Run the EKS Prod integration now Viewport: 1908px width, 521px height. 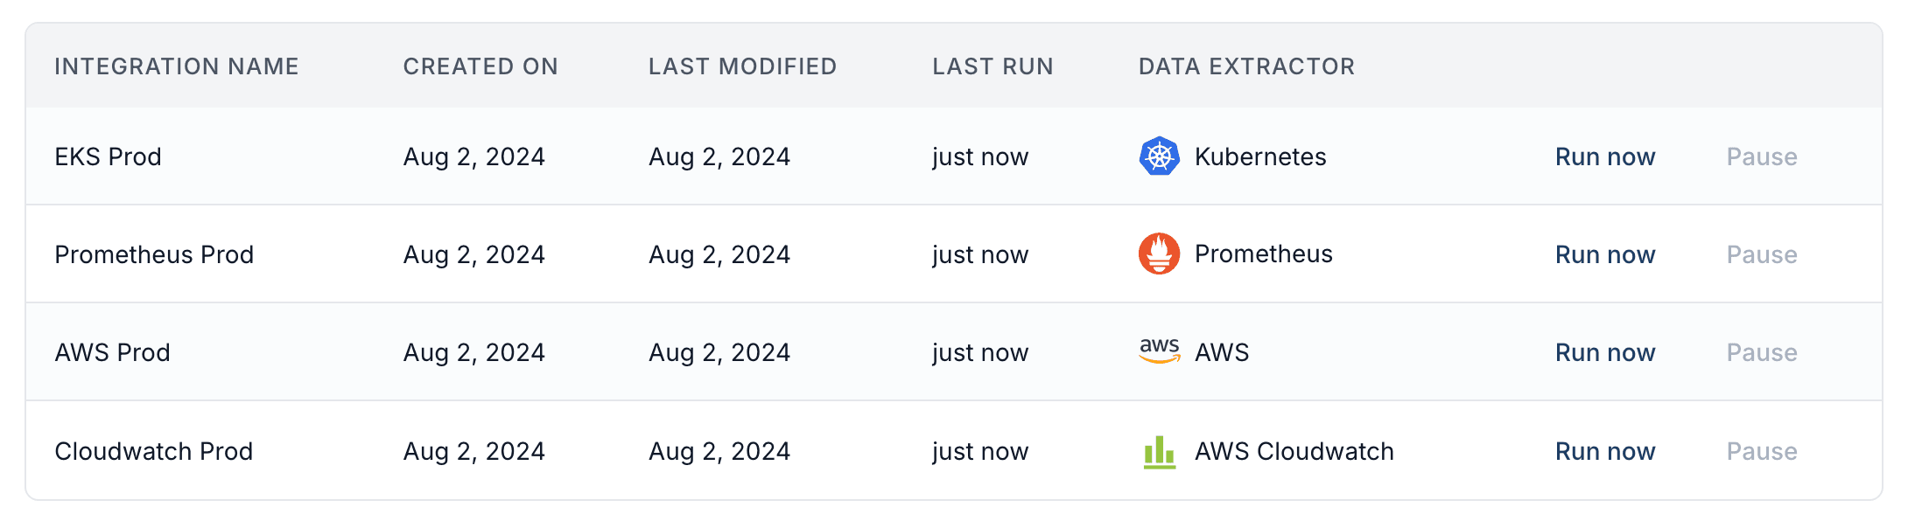(x=1605, y=156)
